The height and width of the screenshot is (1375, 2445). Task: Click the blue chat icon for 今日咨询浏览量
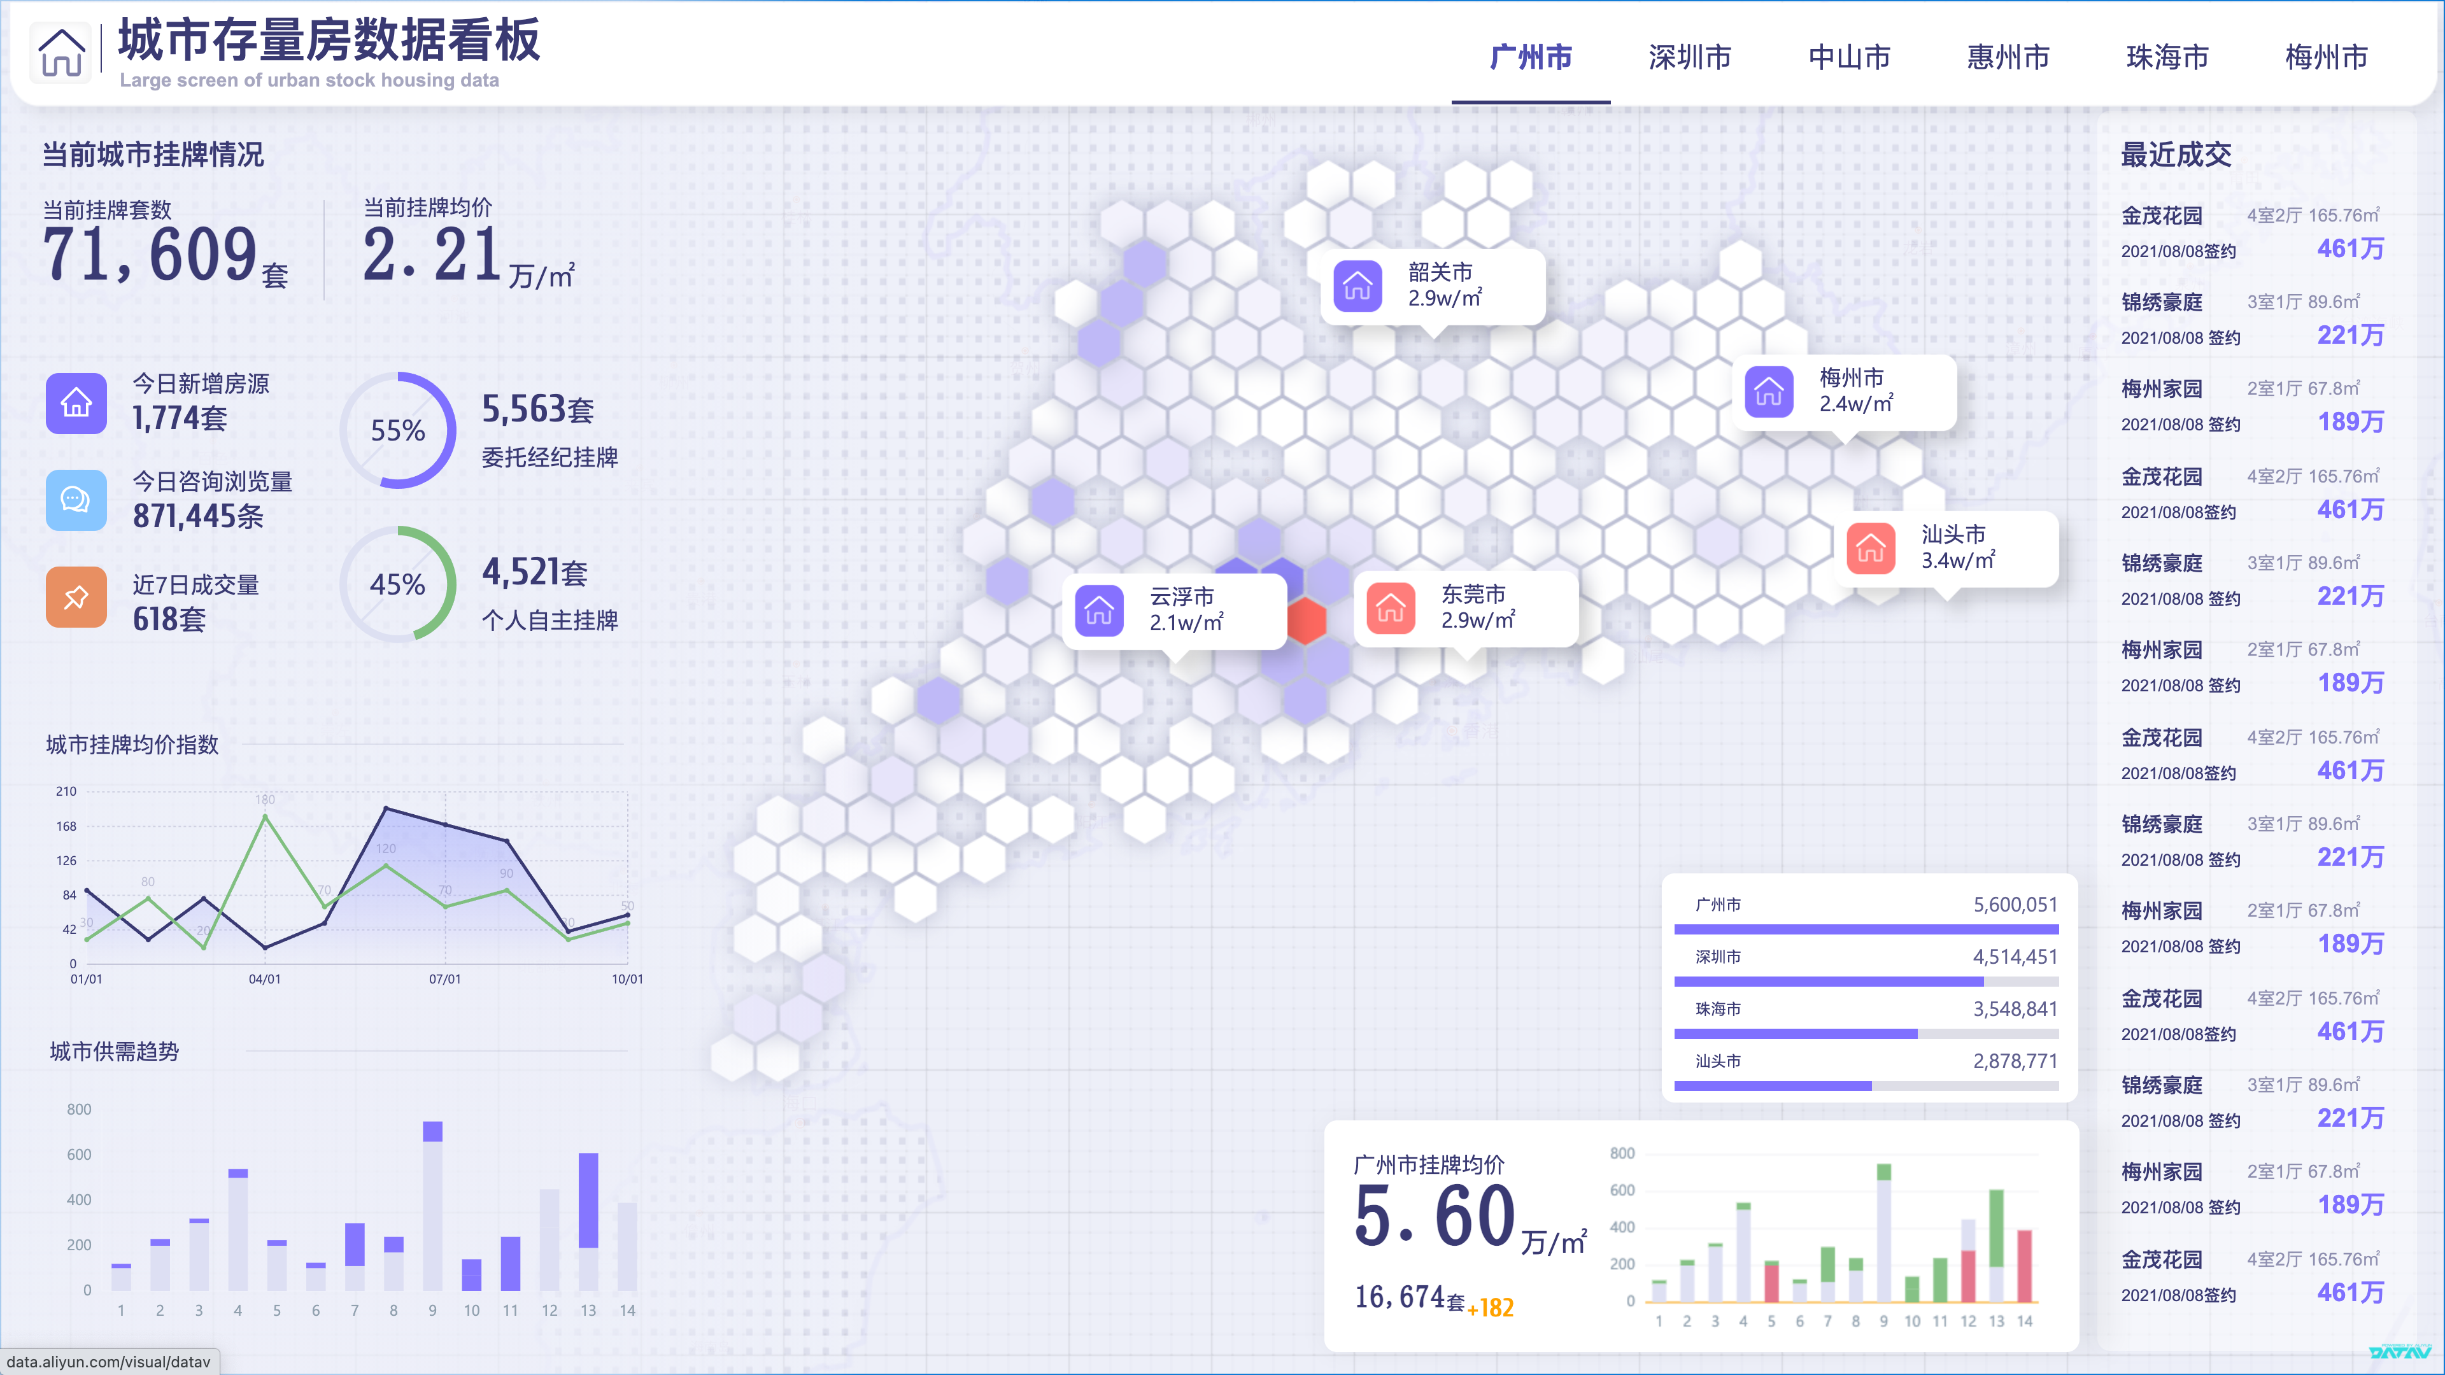tap(76, 500)
